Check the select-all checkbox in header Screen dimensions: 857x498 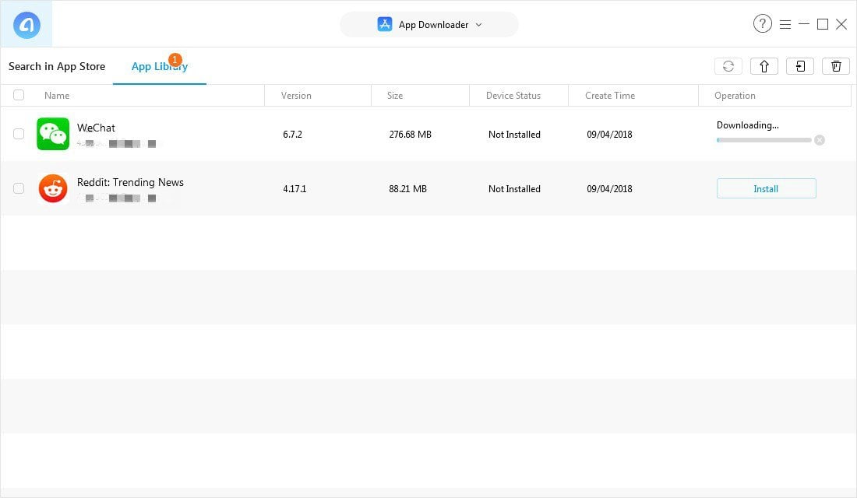19,95
